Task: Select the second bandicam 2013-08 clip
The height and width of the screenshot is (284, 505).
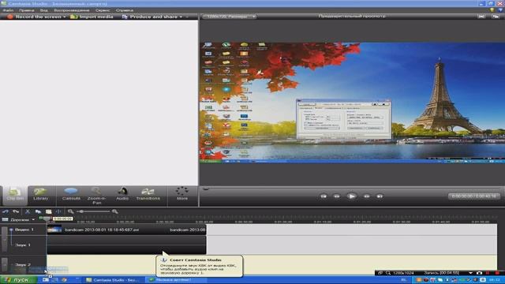Action: [x=188, y=230]
